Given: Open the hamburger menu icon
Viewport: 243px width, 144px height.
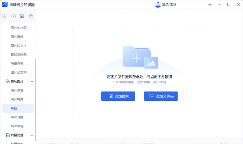Looking at the screenshot, I should [x=210, y=4].
